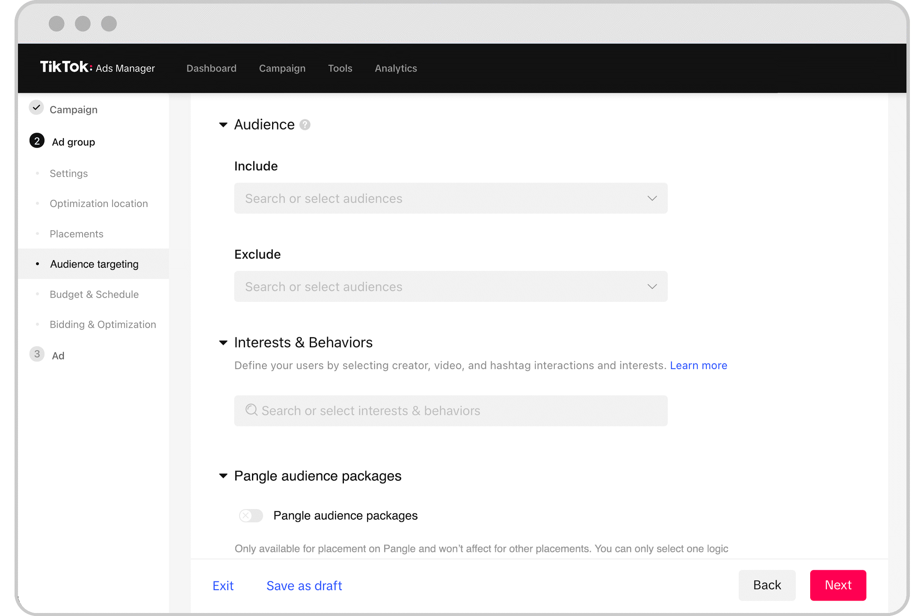The image size is (924, 616).
Task: Toggle the Pangle audience packages switch
Action: pyautogui.click(x=251, y=515)
